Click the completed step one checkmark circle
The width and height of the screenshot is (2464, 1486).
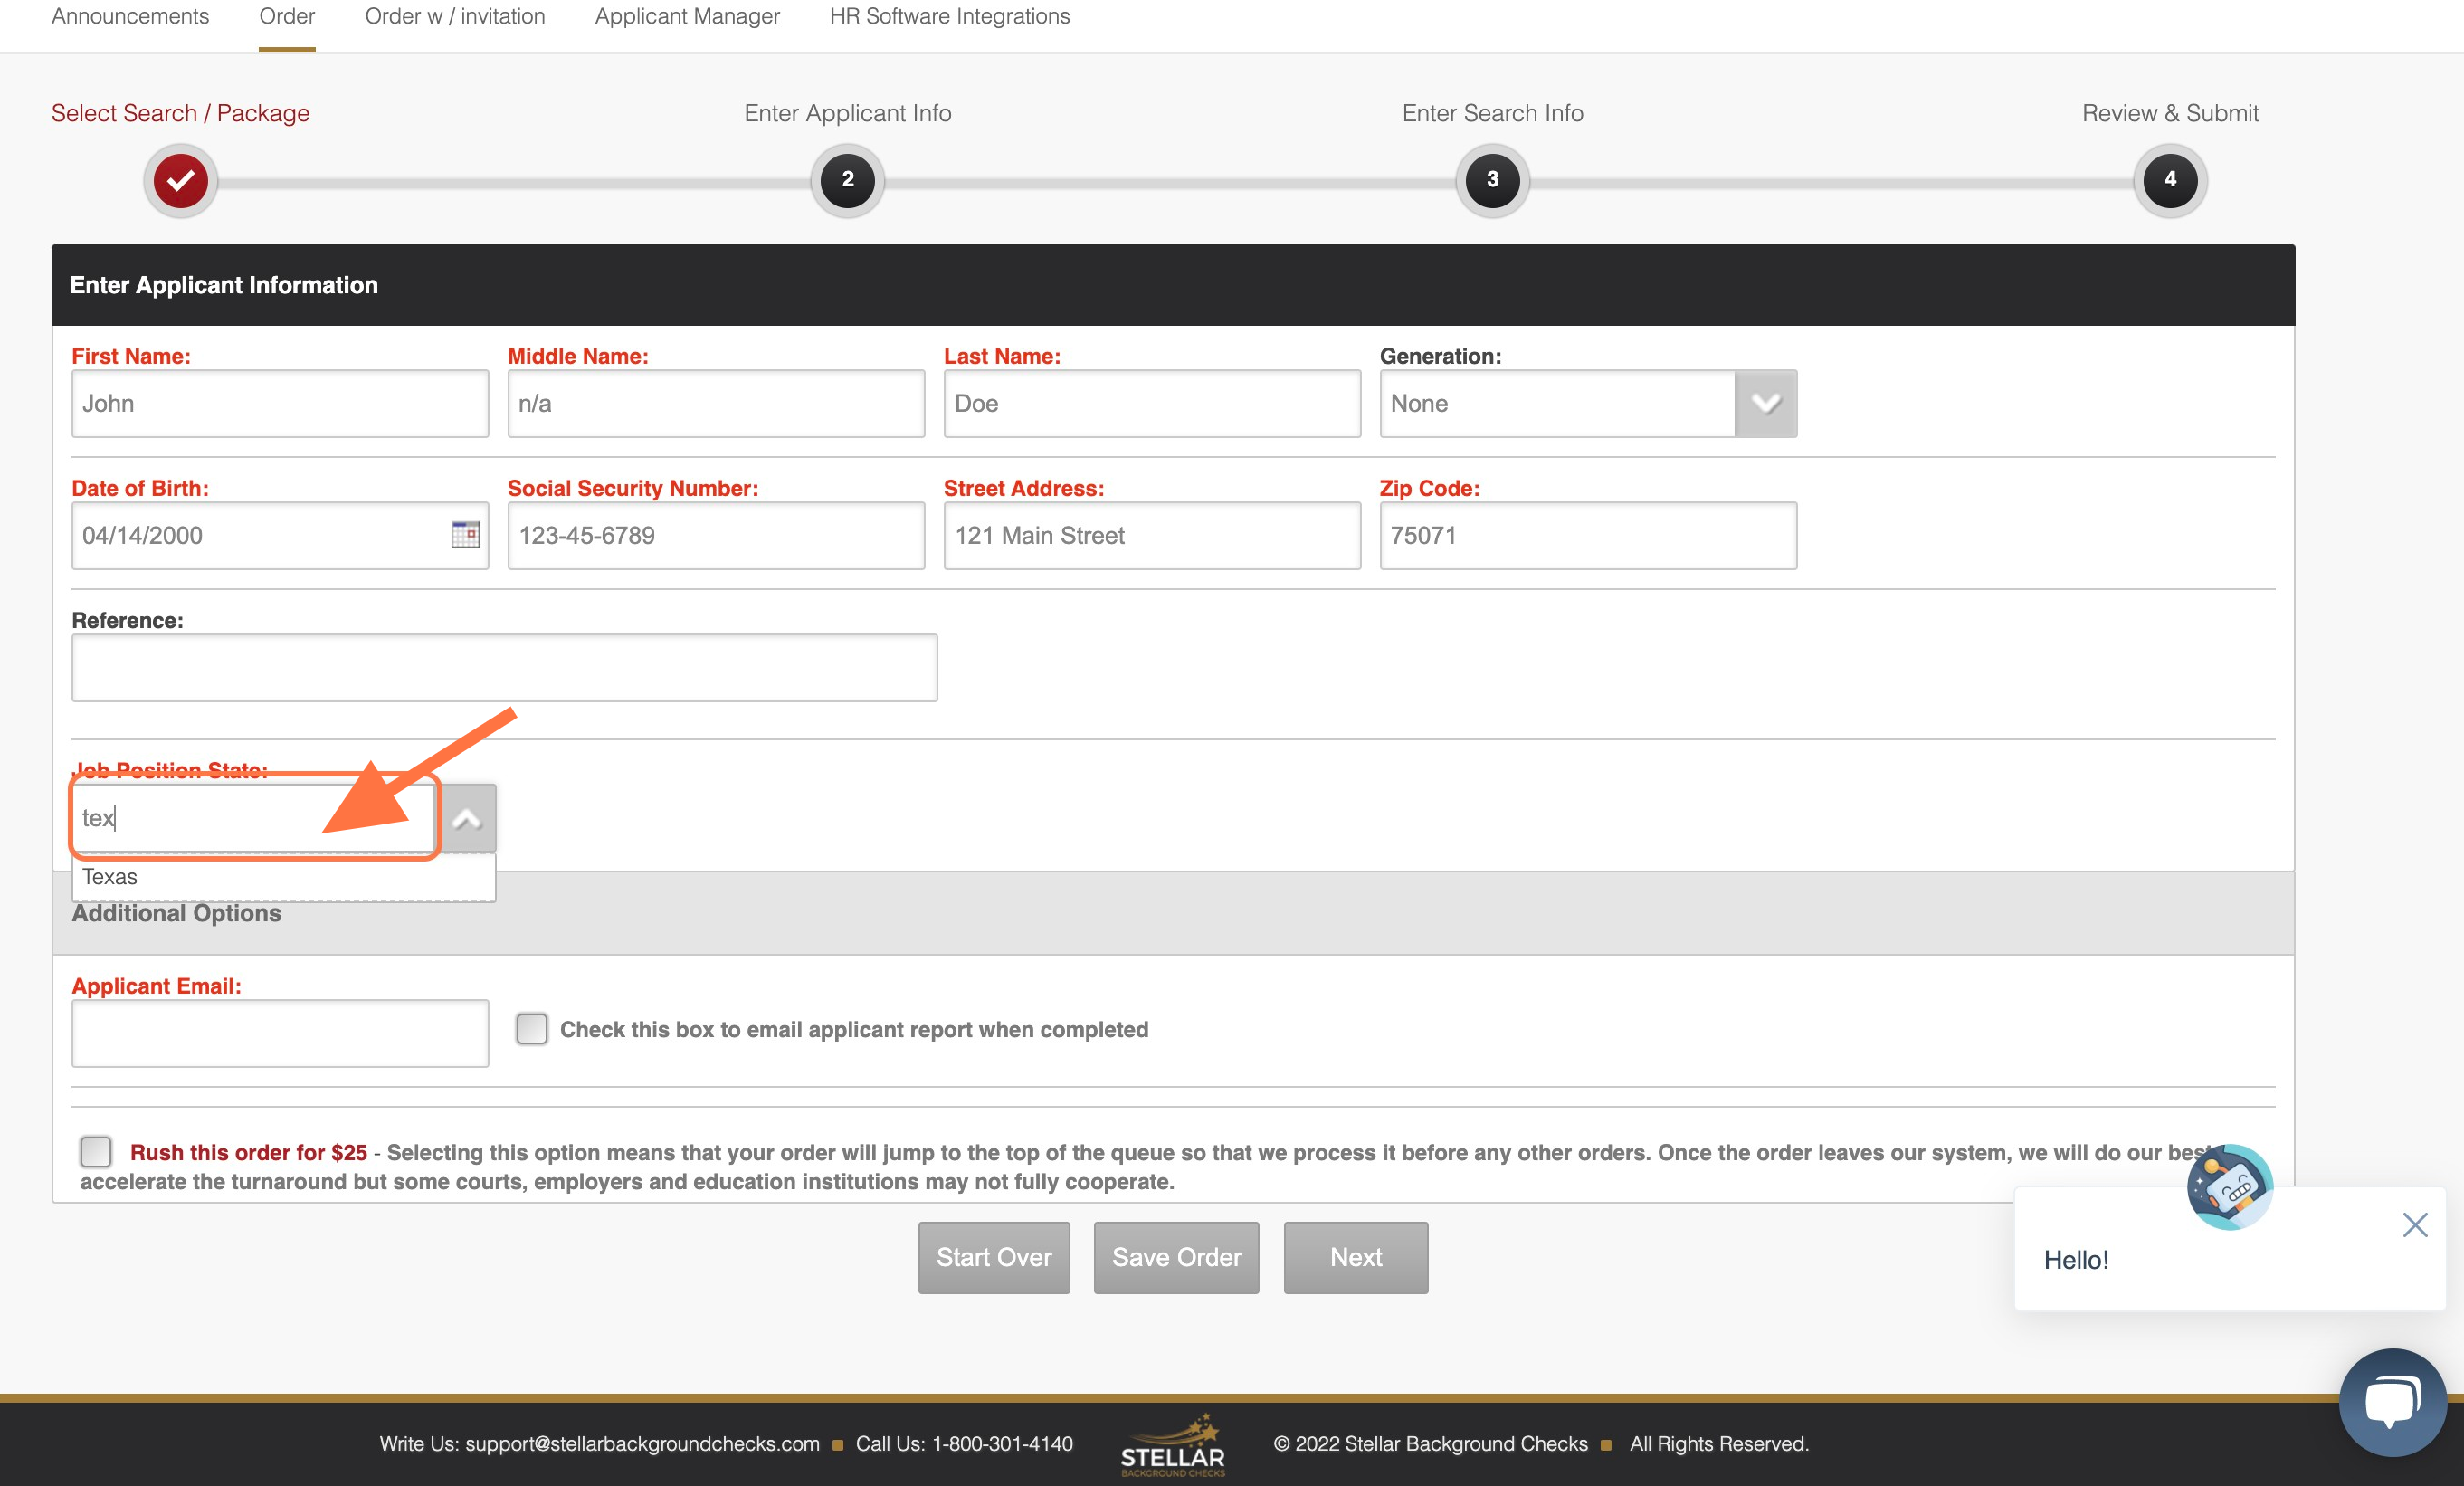pos(180,180)
